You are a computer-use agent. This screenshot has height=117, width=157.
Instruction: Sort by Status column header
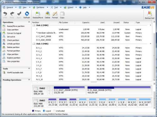point(126,22)
